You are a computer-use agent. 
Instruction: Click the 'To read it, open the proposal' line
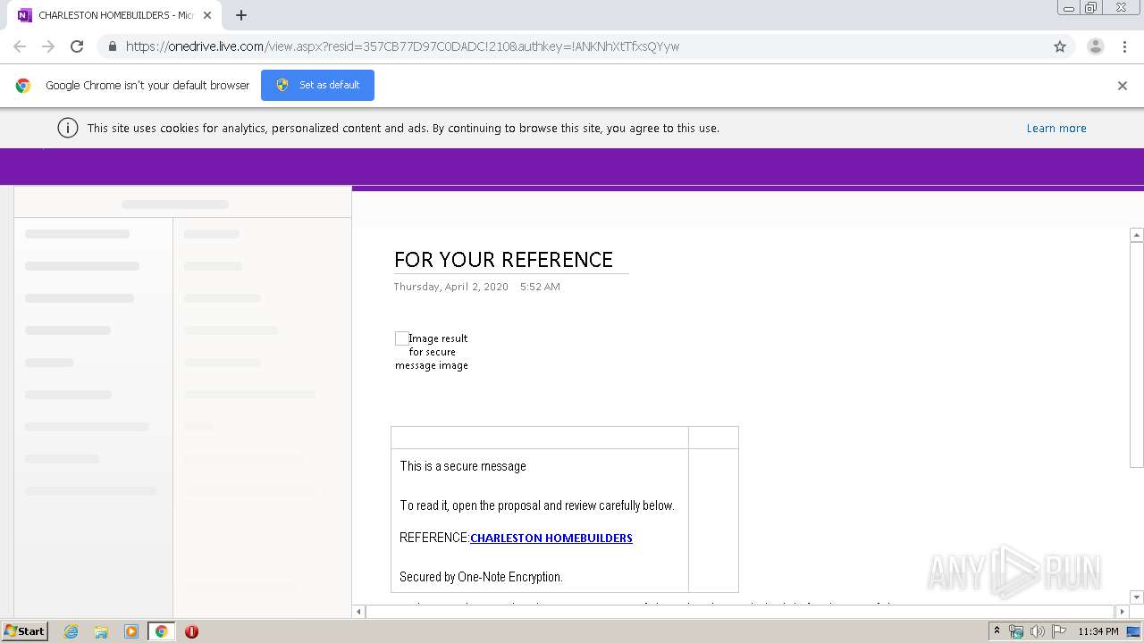[x=537, y=505]
